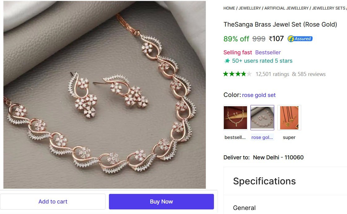Choose the super variant thumbnail
This screenshot has height=214, width=347.
(289, 118)
